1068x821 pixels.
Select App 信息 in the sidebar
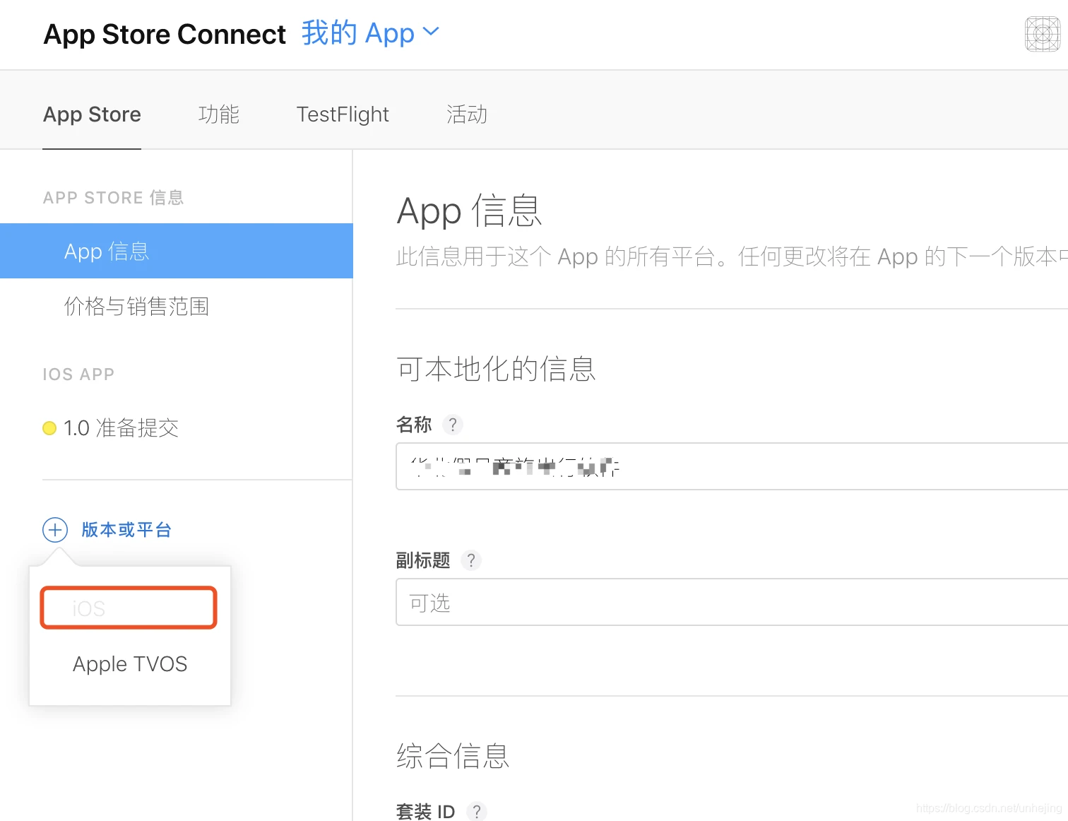point(177,251)
